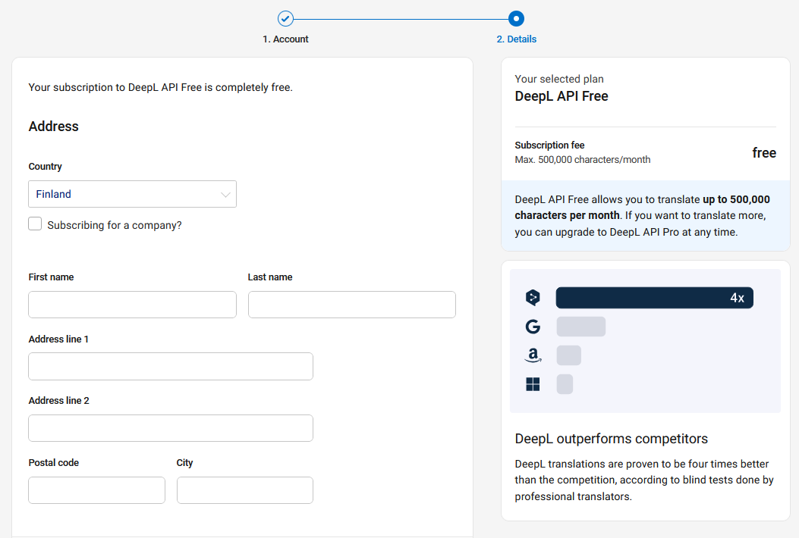799x538 pixels.
Task: Focus the Last name text box
Action: (x=351, y=305)
